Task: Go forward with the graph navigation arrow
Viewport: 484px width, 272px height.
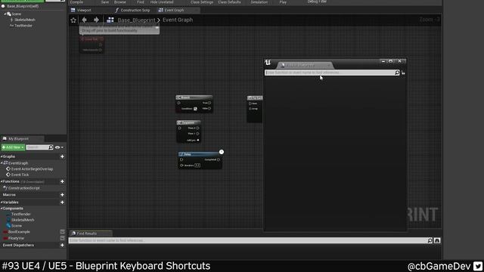Action: click(x=96, y=20)
